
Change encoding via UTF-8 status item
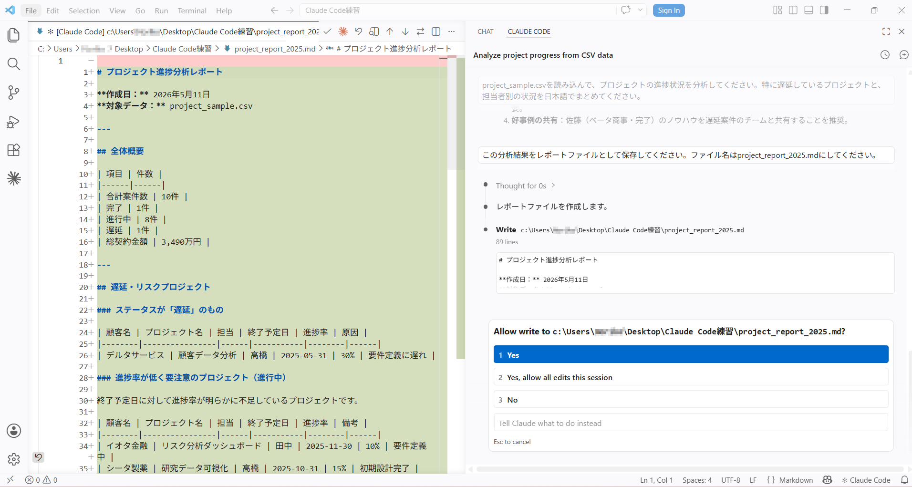[730, 480]
